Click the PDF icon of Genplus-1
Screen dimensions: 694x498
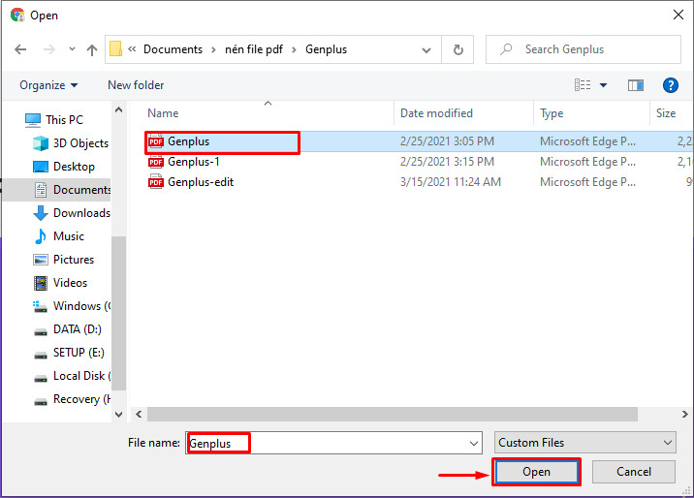[x=156, y=162]
